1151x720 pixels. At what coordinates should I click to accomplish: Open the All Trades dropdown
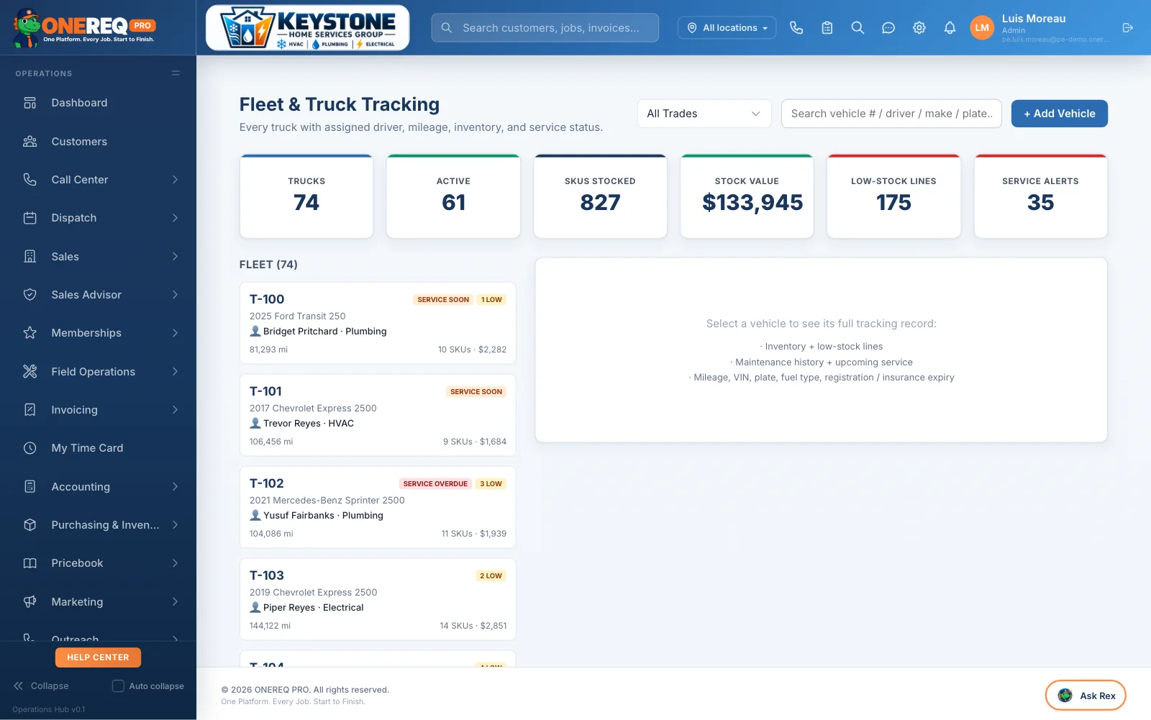(x=704, y=114)
